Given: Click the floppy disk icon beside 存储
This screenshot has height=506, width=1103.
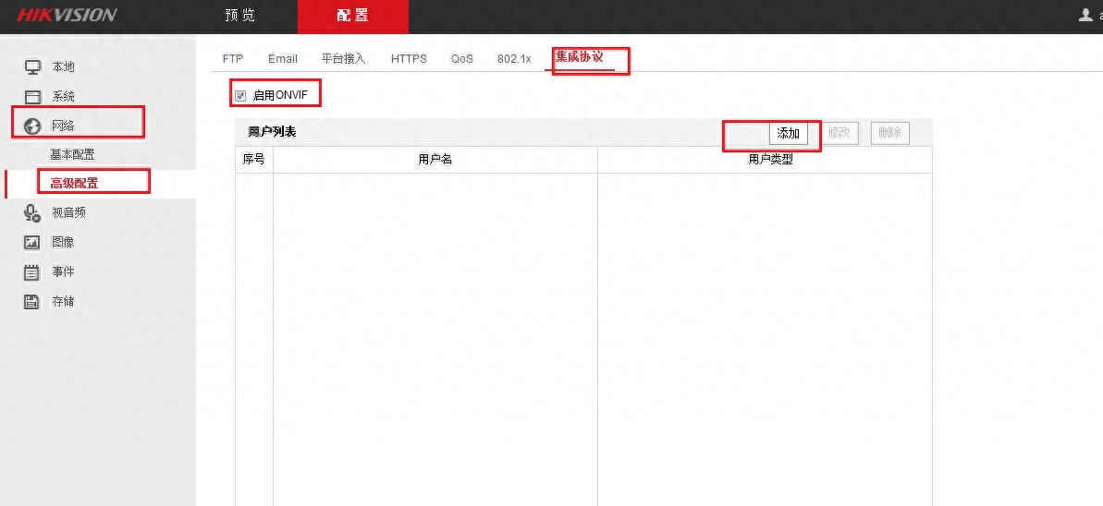Looking at the screenshot, I should (32, 302).
